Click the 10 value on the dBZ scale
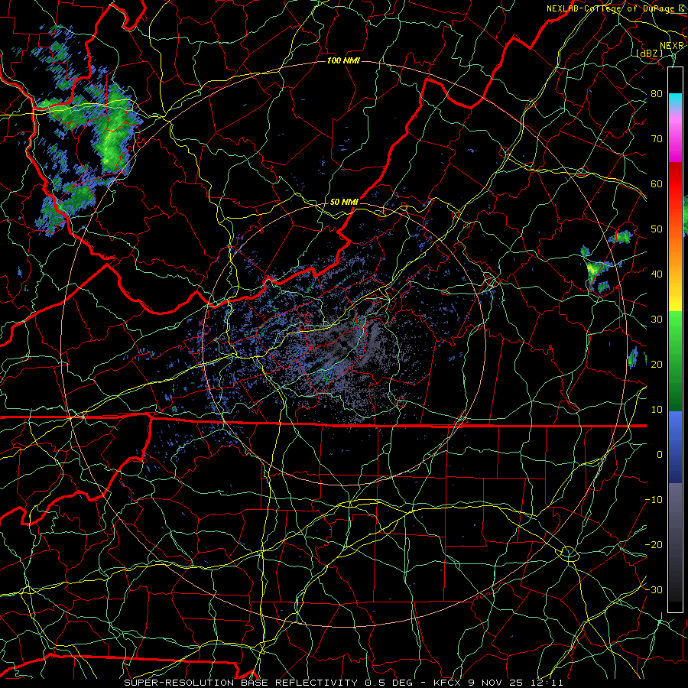Viewport: 688px width, 688px height. pyautogui.click(x=657, y=410)
